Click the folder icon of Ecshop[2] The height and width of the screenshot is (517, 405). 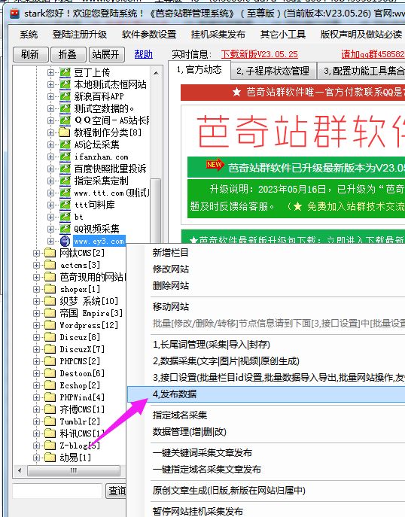coord(50,385)
